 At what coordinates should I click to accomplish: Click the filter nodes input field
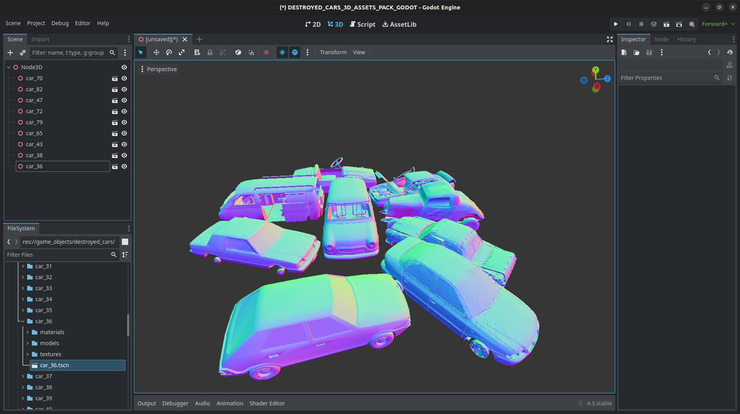click(74, 53)
